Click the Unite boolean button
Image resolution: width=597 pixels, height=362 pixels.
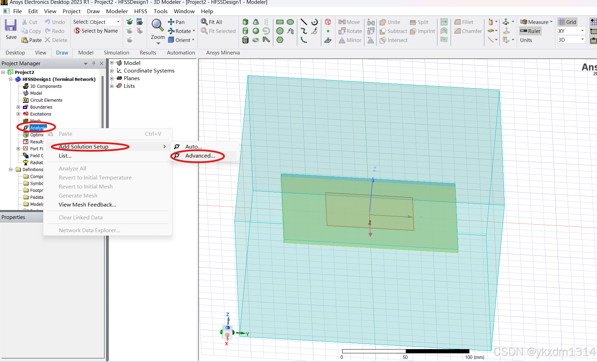pyautogui.click(x=390, y=22)
